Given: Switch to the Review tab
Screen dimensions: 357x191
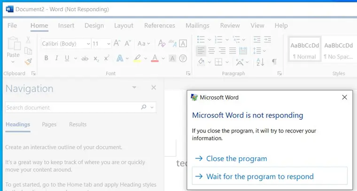Looking at the screenshot, I should click(230, 25).
